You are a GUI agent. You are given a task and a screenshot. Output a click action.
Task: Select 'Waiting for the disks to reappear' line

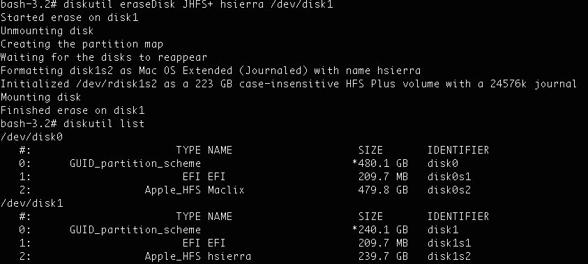click(x=103, y=57)
